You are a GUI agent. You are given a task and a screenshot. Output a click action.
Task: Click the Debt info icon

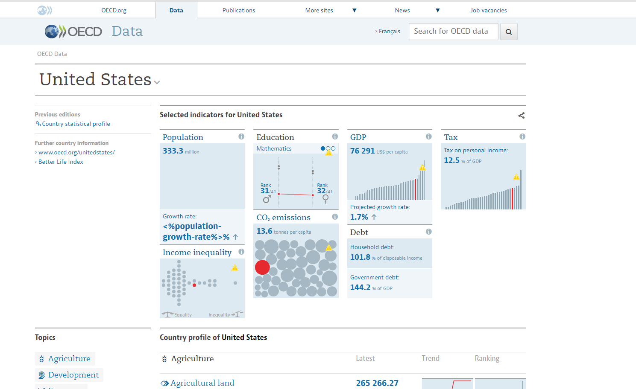pyautogui.click(x=428, y=232)
